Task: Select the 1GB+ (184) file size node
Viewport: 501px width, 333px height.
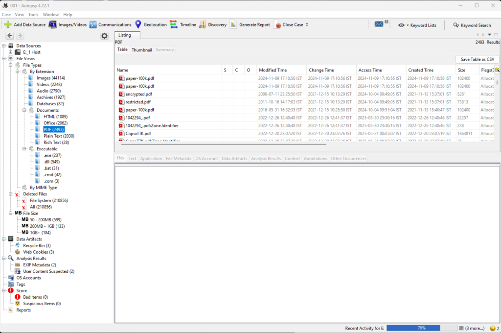Action: (40, 233)
